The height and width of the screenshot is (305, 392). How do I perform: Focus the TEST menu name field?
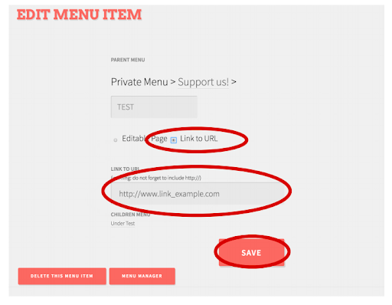click(x=154, y=107)
